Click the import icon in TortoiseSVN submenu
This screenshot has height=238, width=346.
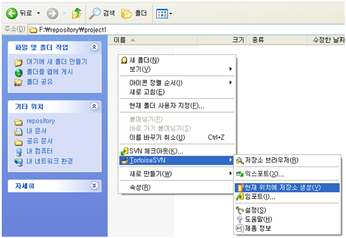tap(240, 197)
